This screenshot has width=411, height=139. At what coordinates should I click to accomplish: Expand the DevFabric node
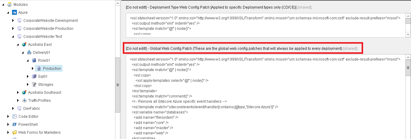pos(13,109)
